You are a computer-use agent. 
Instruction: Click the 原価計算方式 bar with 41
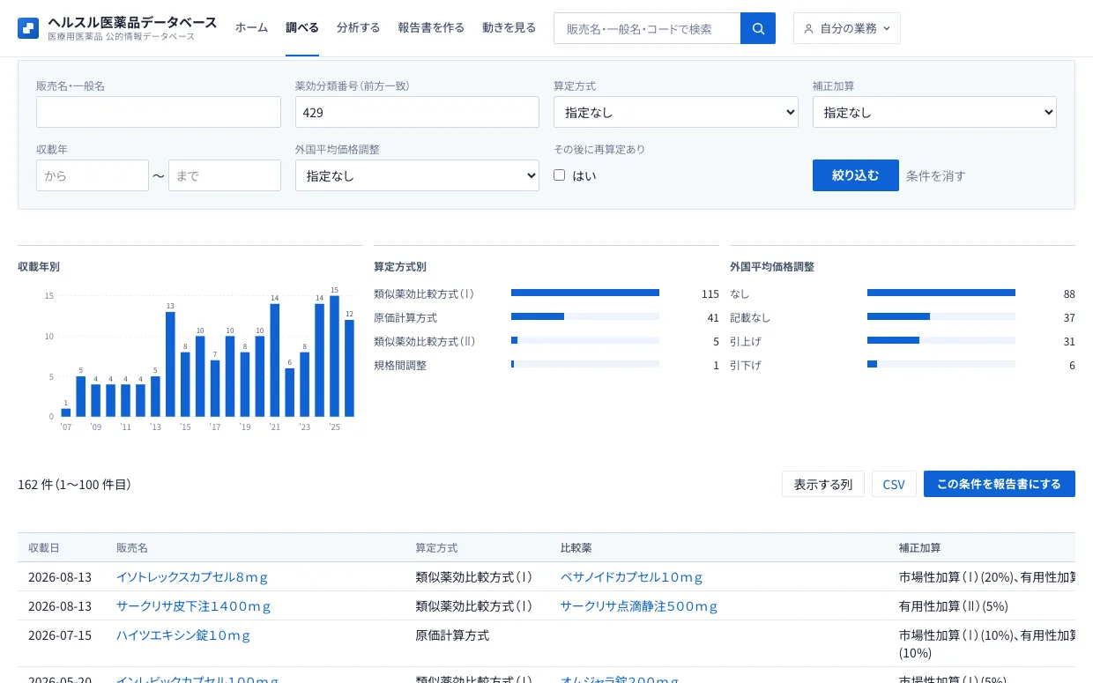538,316
